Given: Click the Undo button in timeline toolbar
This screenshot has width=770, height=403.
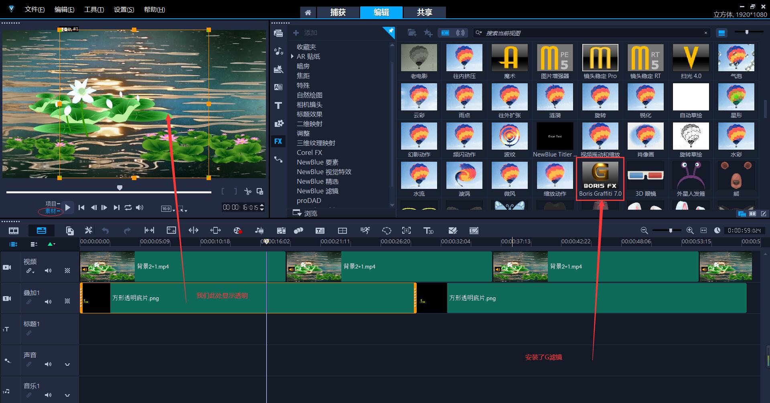Looking at the screenshot, I should tap(105, 231).
